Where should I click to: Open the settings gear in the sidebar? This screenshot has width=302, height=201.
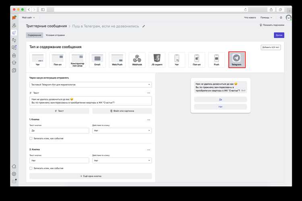coord(14,174)
